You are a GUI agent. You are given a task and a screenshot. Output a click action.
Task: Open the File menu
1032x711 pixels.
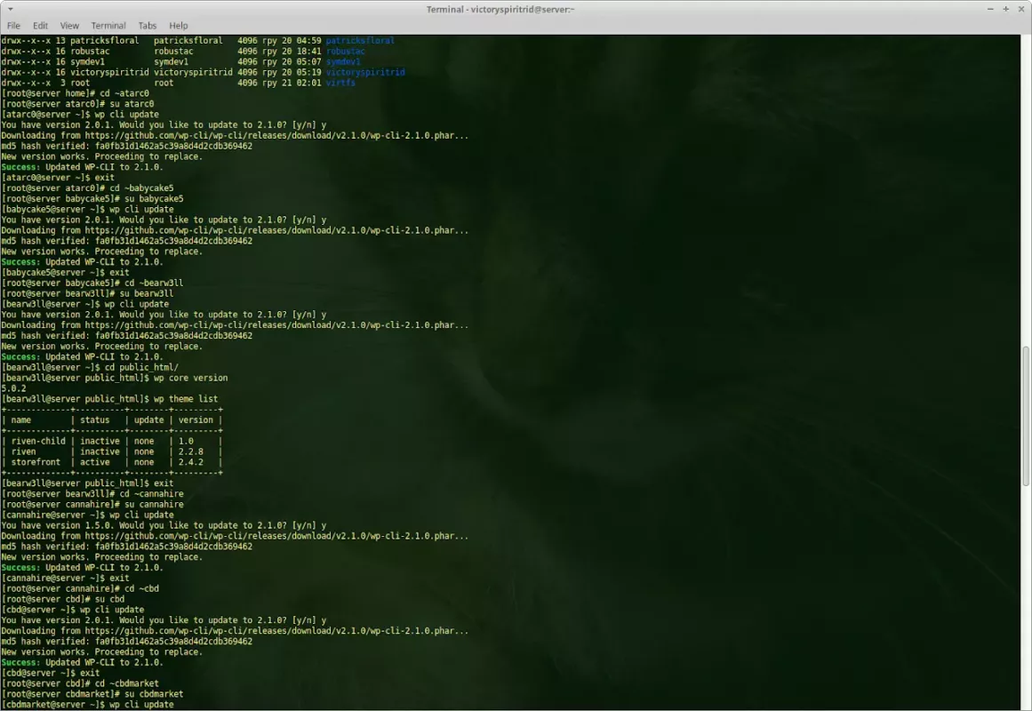13,26
